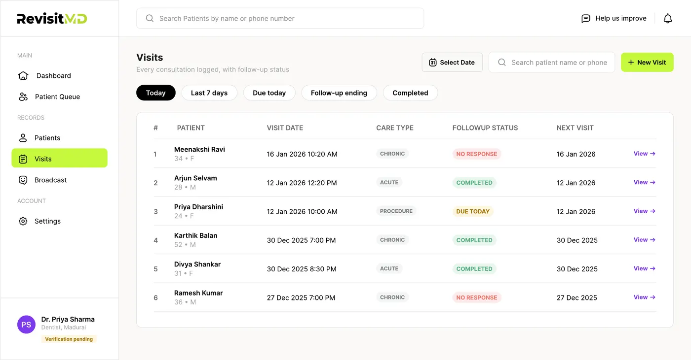This screenshot has height=360, width=691.
Task: Click the Patients person icon
Action: (23, 138)
